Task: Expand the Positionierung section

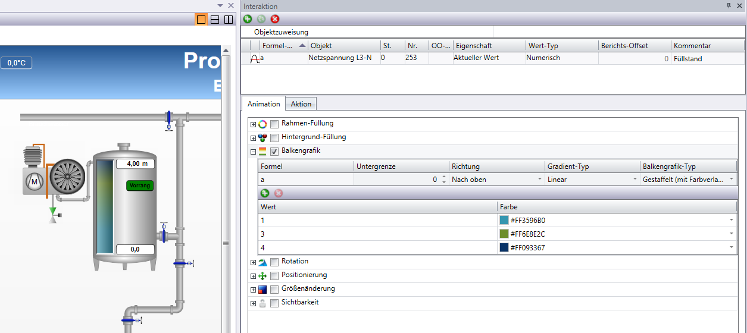Action: point(253,276)
